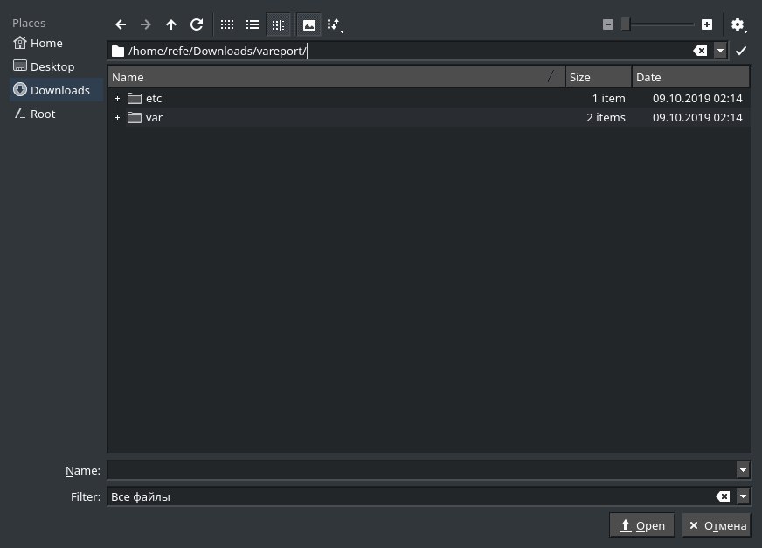Reload the current folder contents

tap(197, 24)
